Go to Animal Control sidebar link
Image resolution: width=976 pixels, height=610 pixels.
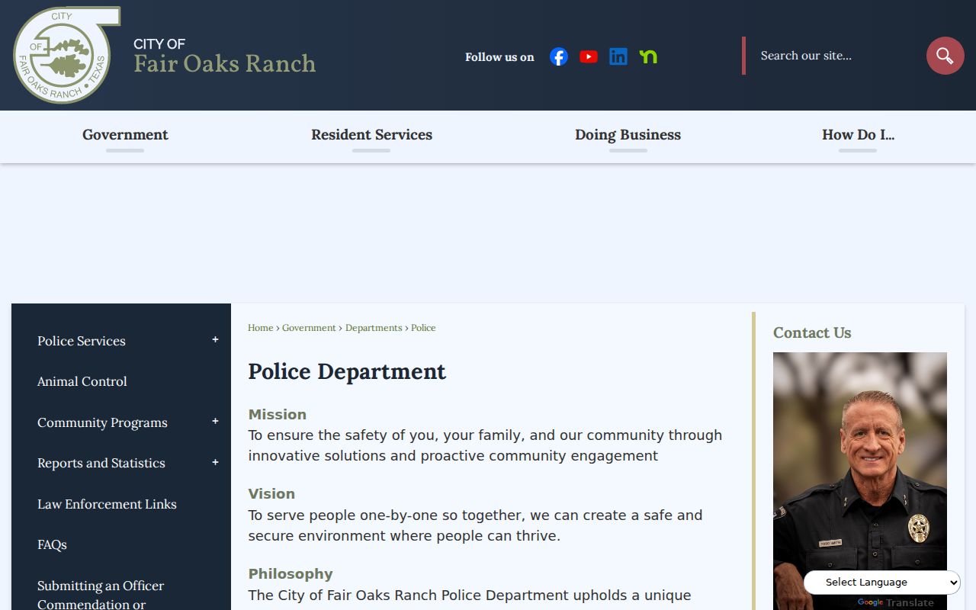click(82, 381)
